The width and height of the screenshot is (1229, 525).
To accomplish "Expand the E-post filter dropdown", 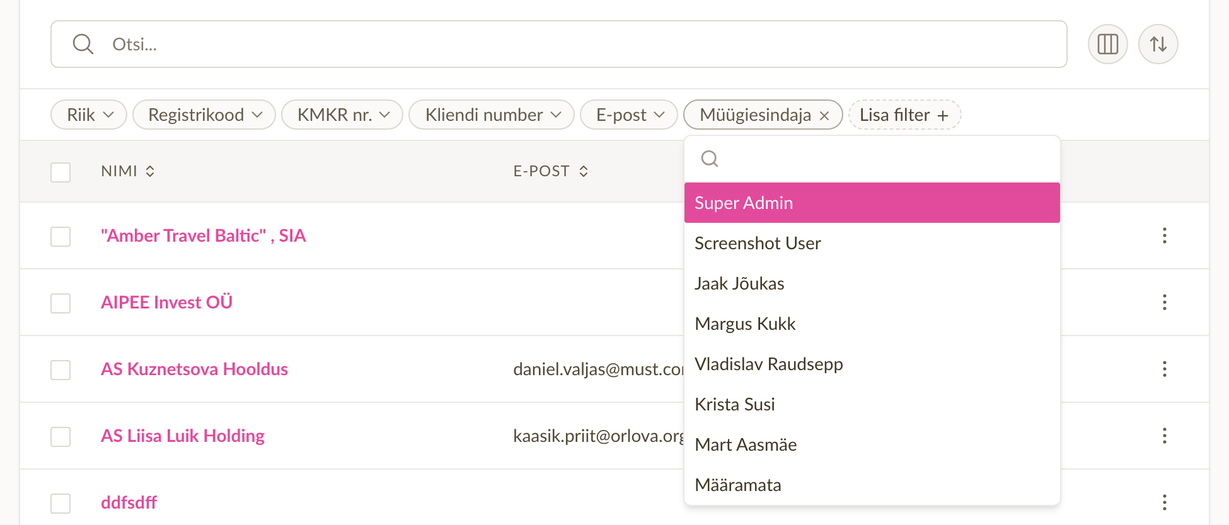I will point(629,115).
